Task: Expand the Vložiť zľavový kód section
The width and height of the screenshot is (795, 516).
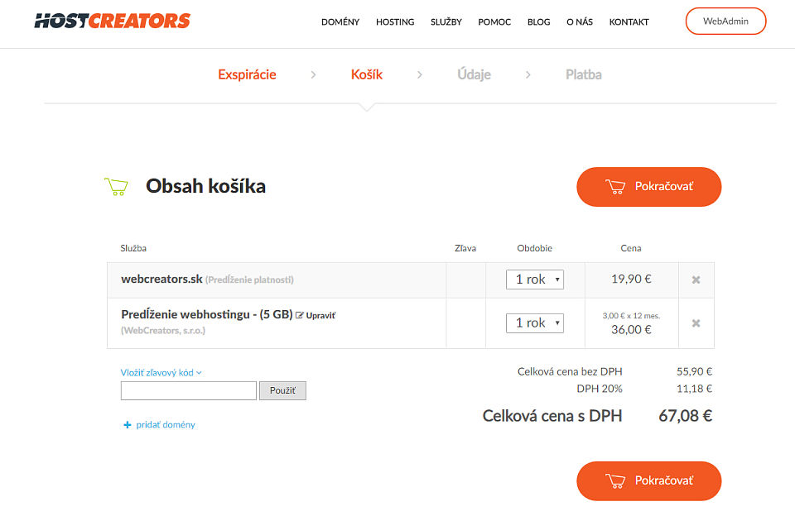Action: click(161, 373)
